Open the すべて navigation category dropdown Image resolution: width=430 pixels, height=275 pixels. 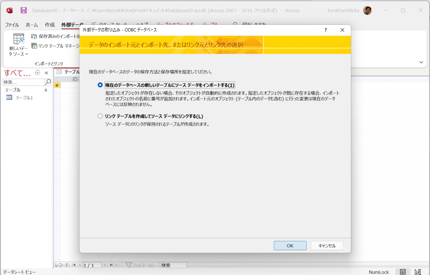click(37, 73)
